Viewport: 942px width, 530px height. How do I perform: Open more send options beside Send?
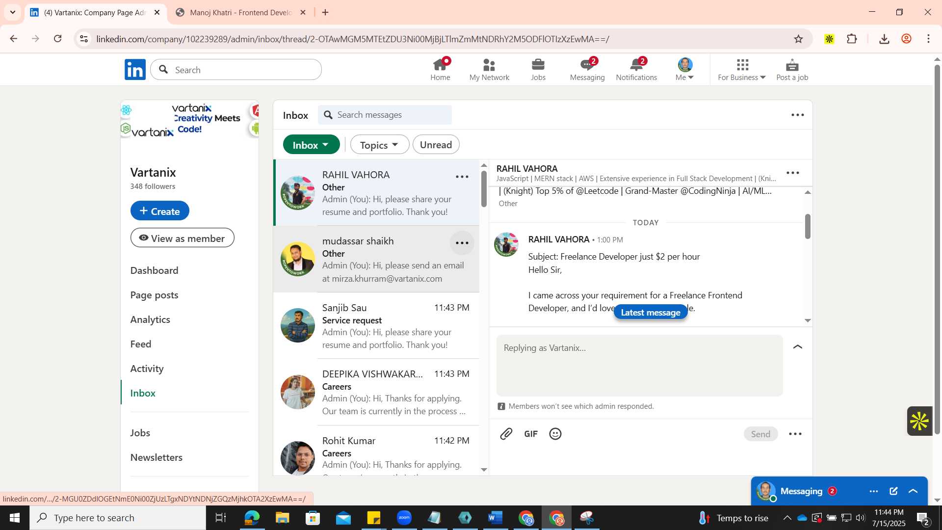pyautogui.click(x=795, y=434)
